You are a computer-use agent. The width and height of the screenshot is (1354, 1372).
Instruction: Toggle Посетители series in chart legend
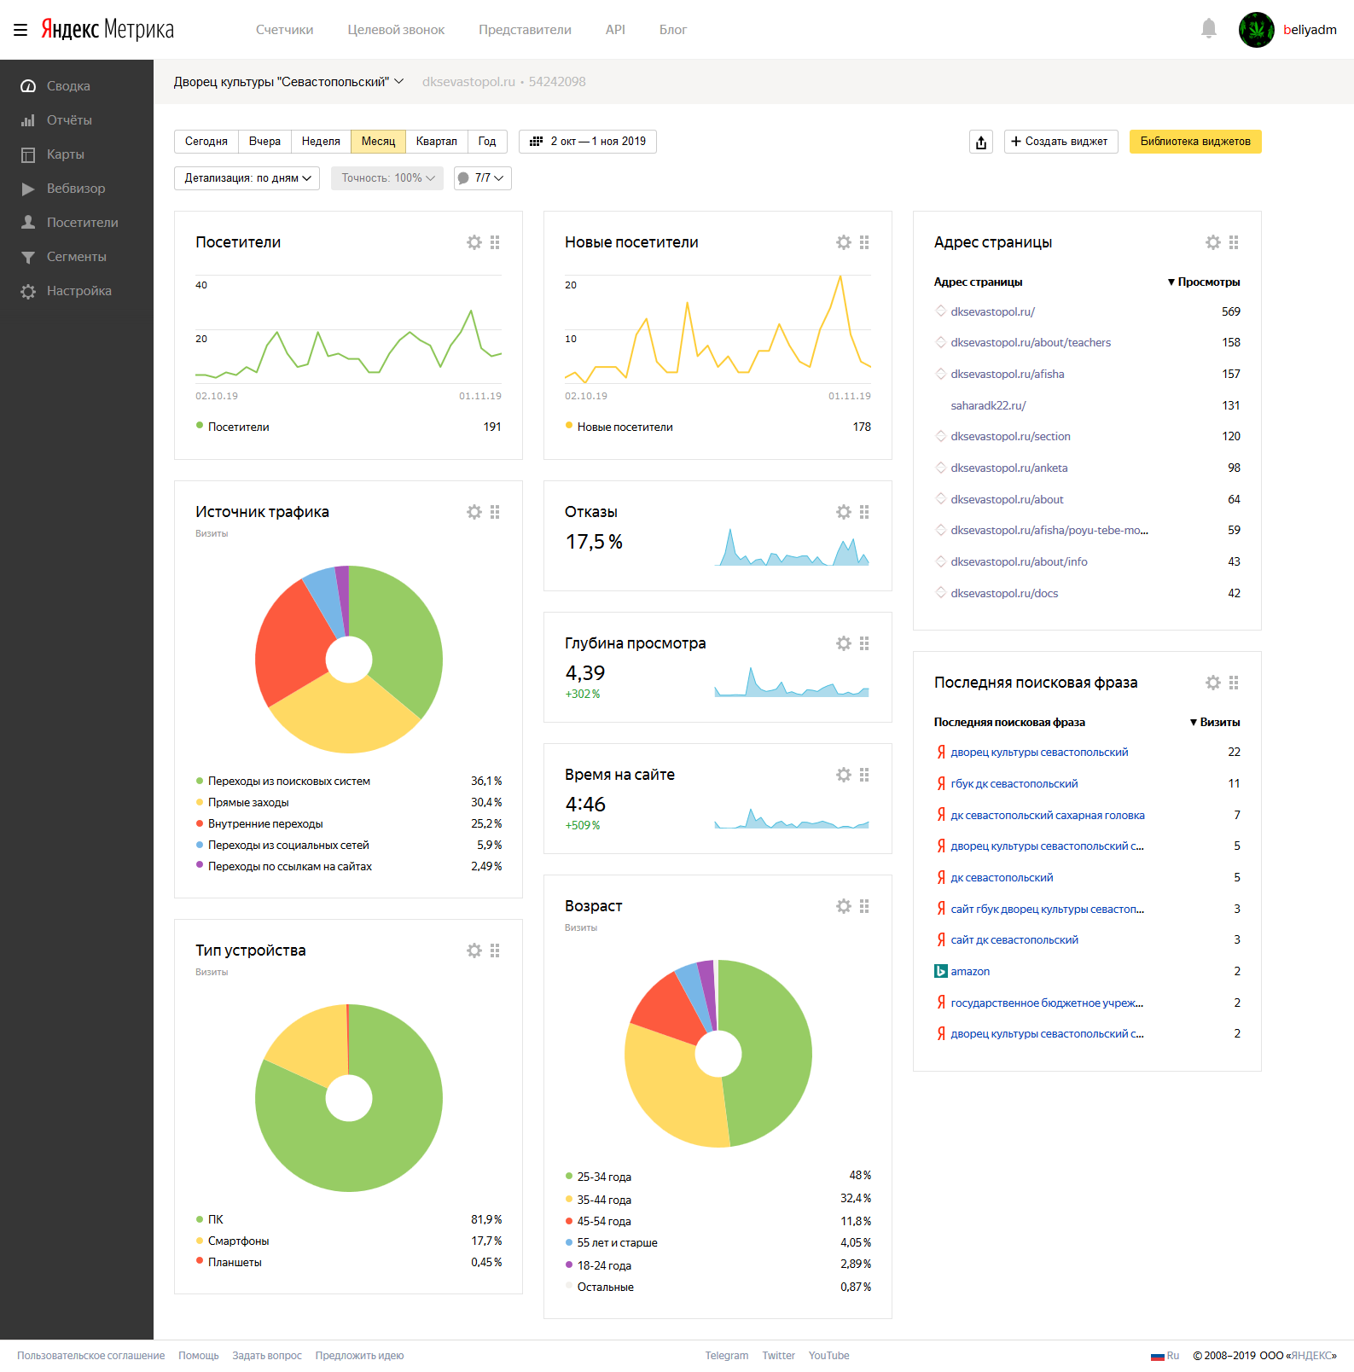click(x=238, y=427)
